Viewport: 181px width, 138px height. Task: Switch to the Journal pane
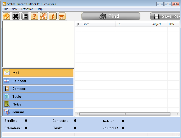click(38, 112)
